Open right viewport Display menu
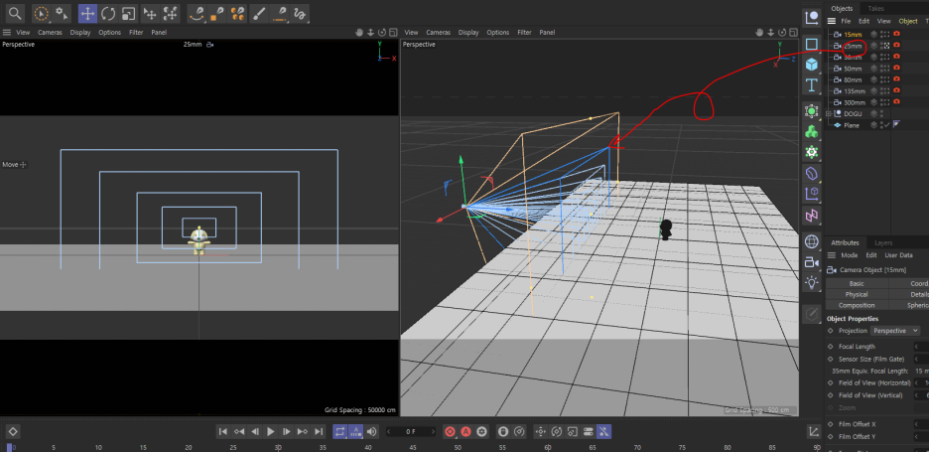Image resolution: width=929 pixels, height=452 pixels. click(468, 32)
